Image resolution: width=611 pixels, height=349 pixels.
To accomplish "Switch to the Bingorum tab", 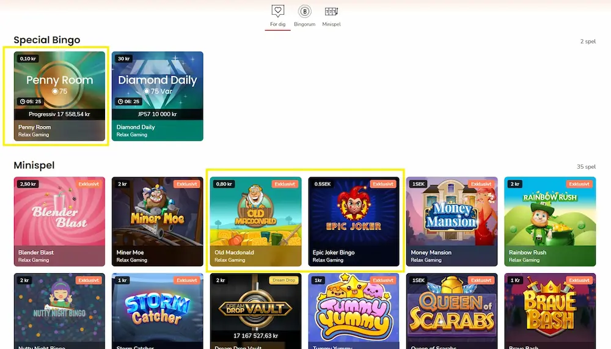I will 304,16.
